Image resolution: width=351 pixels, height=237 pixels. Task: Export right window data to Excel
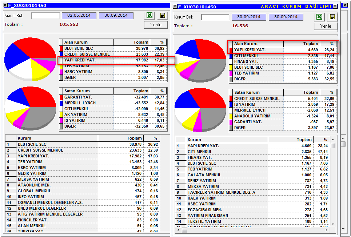click(319, 17)
